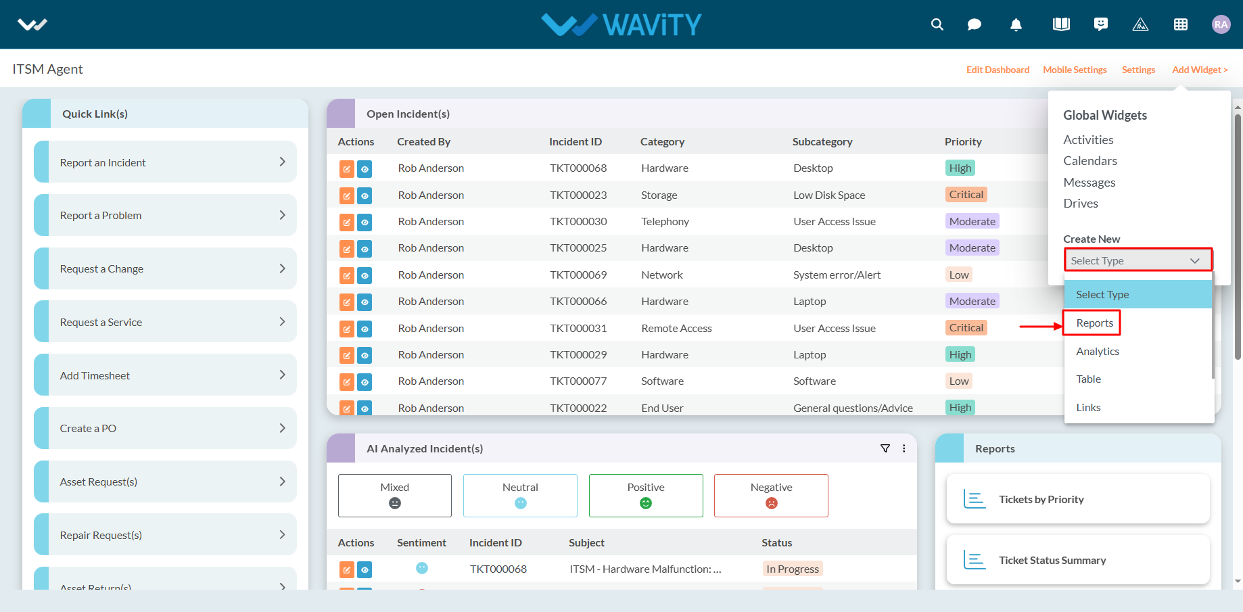1243x612 pixels.
Task: Filter by Negative sentiment card
Action: 771,496
